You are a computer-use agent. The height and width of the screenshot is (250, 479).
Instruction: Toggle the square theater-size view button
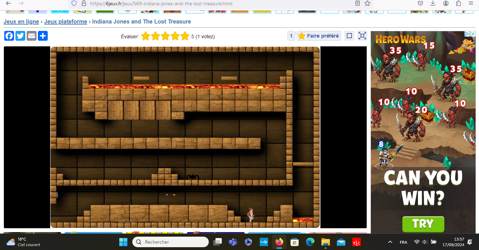[x=349, y=36]
